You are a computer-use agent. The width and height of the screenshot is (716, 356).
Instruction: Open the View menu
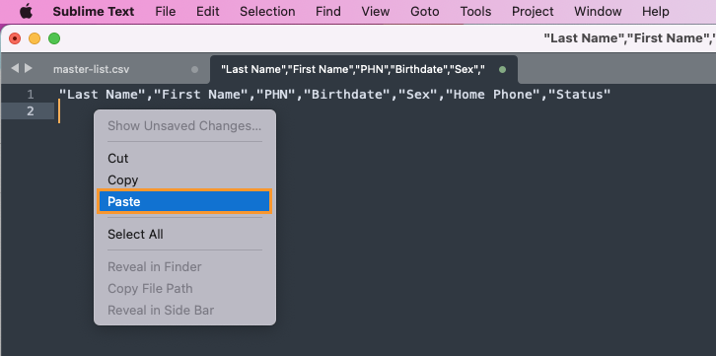pos(376,12)
